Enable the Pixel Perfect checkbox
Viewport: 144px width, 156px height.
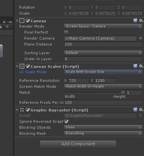66,32
